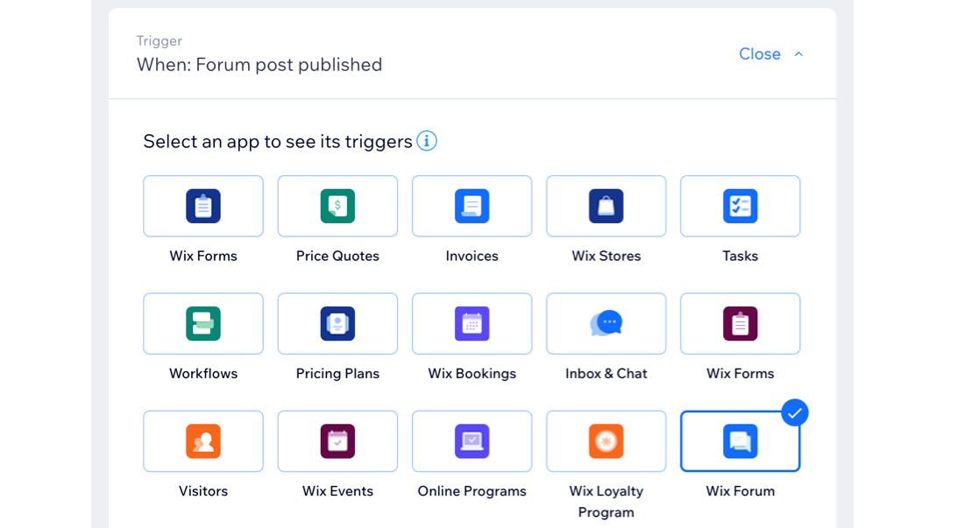Click the Visitors label text
Image resolution: width=964 pixels, height=528 pixels.
click(x=203, y=491)
